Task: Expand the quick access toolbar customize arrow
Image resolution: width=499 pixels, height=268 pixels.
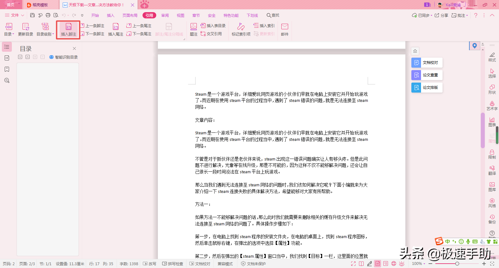Action: [82, 15]
